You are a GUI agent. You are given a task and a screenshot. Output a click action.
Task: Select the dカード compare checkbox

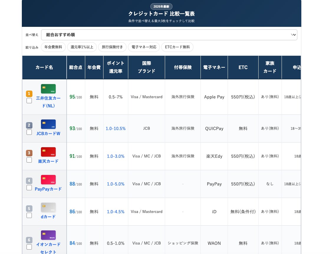pos(29,215)
